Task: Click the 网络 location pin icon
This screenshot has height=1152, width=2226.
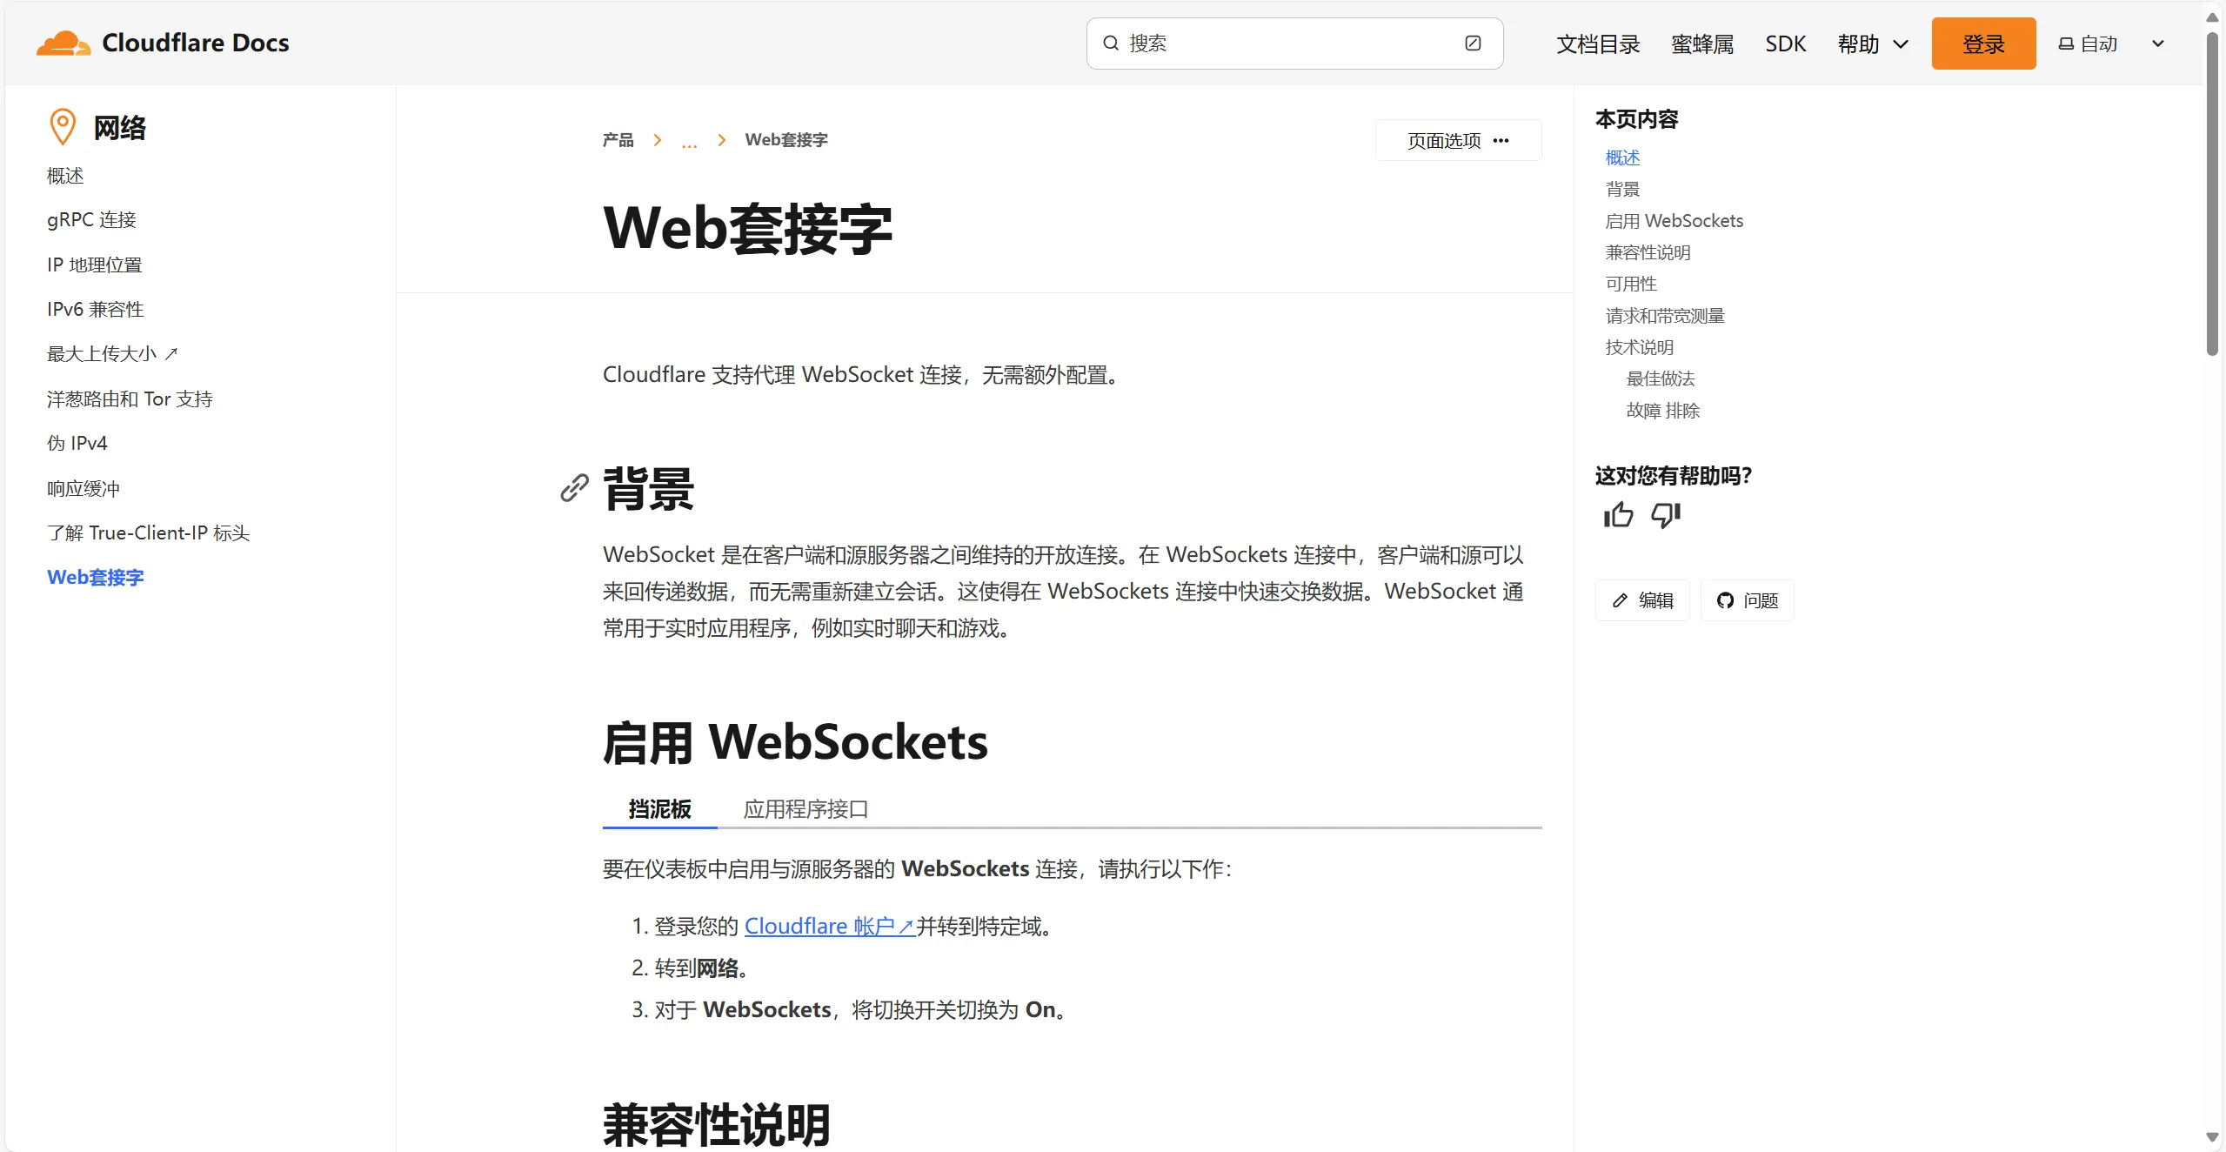Action: point(62,126)
